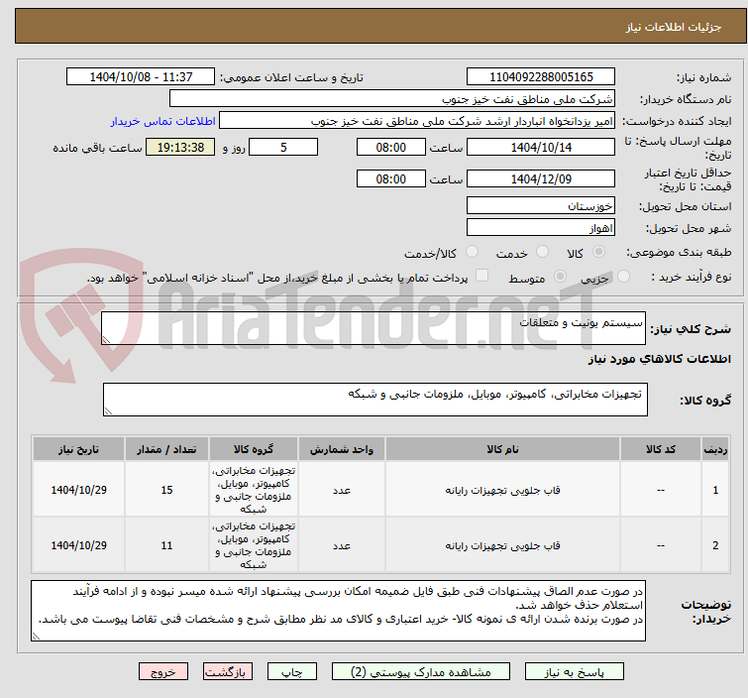Click the طبقه بندی موضوعی label
The image size is (748, 698).
[679, 252]
